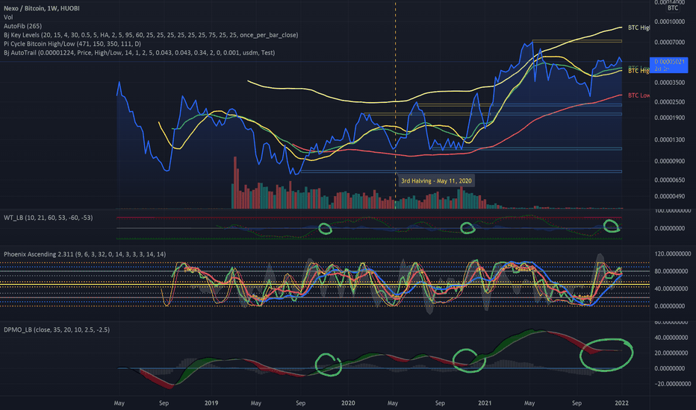Click the 40.00000000 value in Phoenix pane
This screenshot has height=410, width=696.
click(x=672, y=289)
